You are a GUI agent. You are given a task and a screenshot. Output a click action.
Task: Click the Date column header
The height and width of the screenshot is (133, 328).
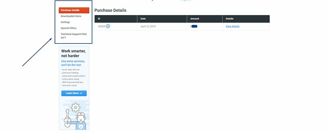coord(162,19)
